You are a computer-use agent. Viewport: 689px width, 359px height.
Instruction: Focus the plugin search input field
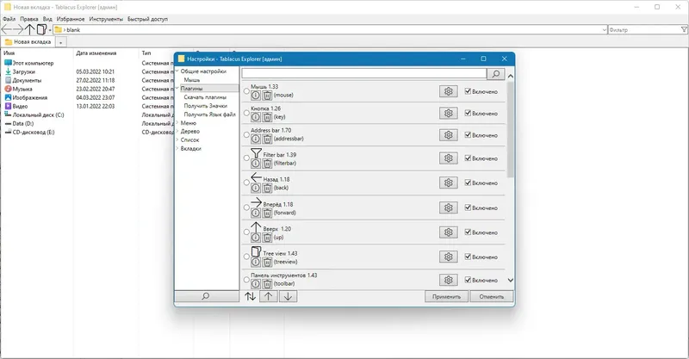click(364, 74)
